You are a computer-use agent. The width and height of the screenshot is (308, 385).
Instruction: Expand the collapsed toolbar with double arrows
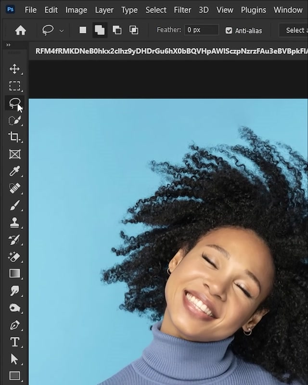point(8,45)
